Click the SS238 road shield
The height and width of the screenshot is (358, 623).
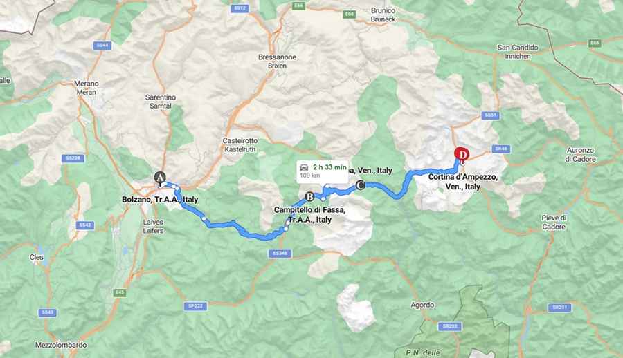(73, 158)
